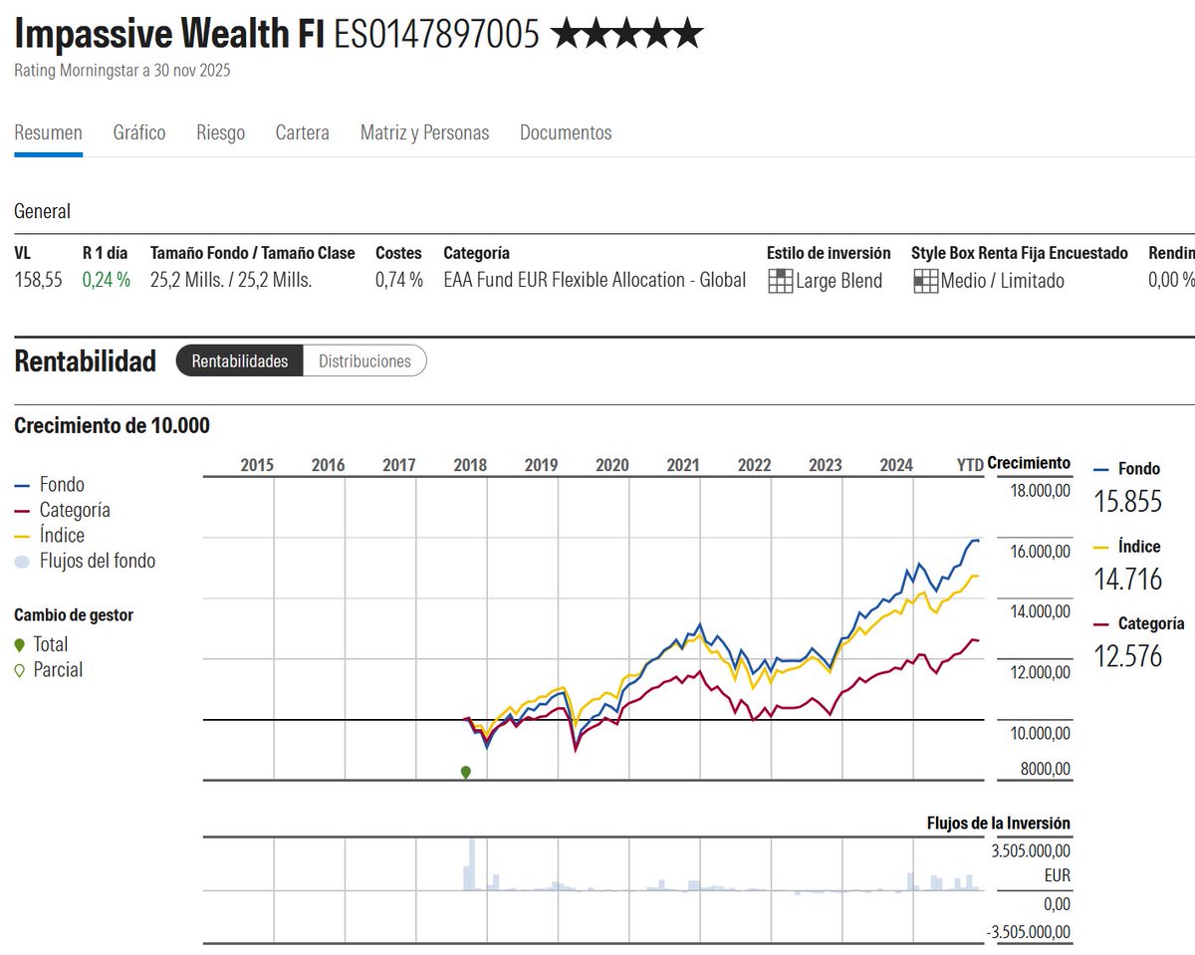Click the YTD column header

(x=970, y=465)
